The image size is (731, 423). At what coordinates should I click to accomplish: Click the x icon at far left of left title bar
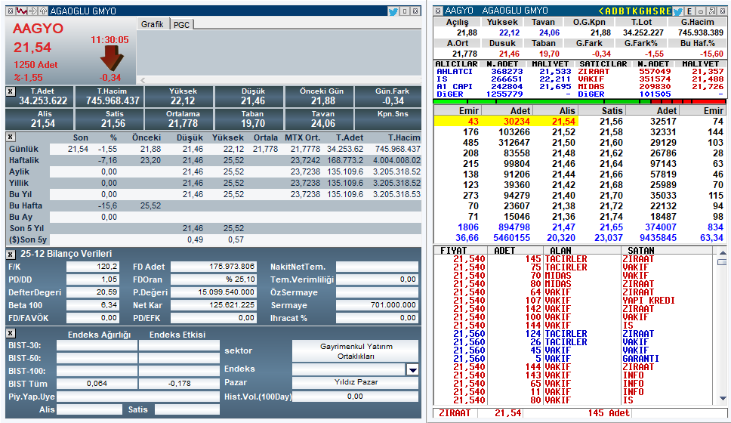point(11,11)
